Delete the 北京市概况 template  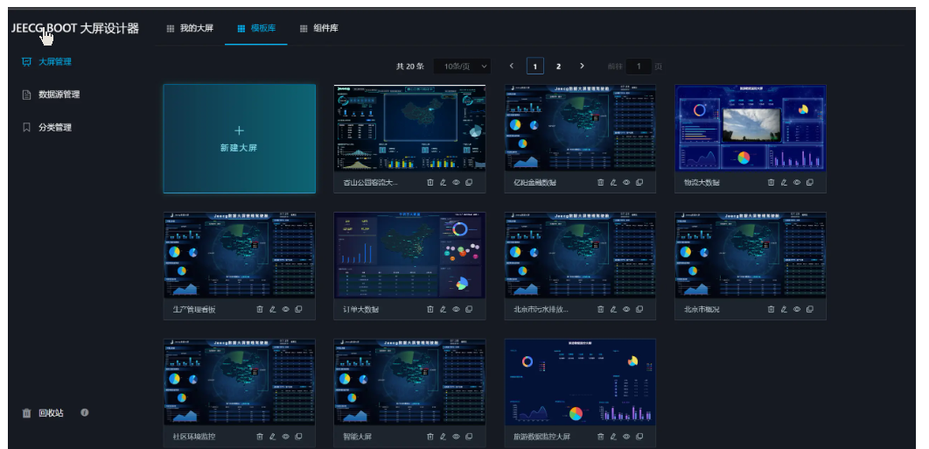coord(771,309)
